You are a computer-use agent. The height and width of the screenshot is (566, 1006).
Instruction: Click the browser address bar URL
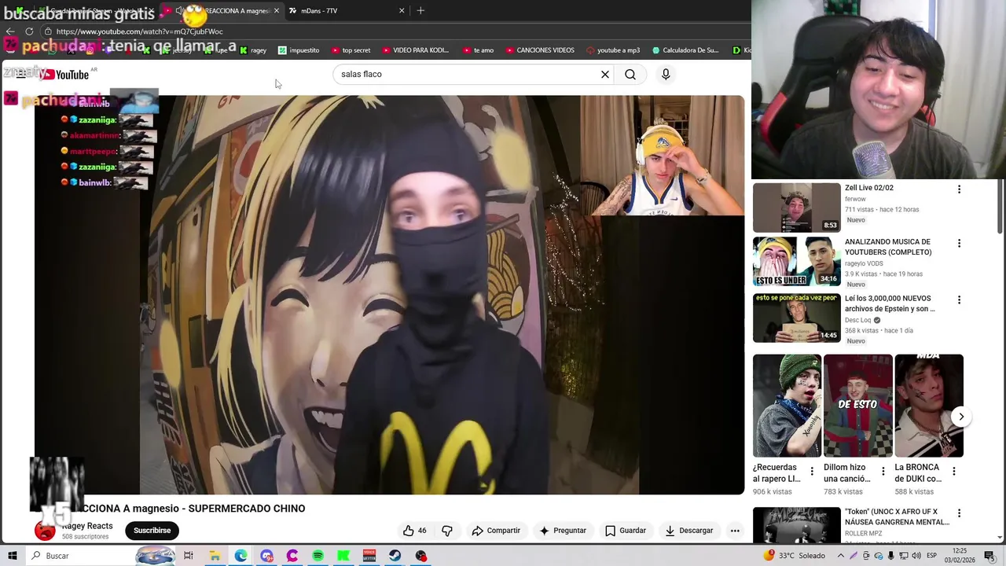pos(139,31)
